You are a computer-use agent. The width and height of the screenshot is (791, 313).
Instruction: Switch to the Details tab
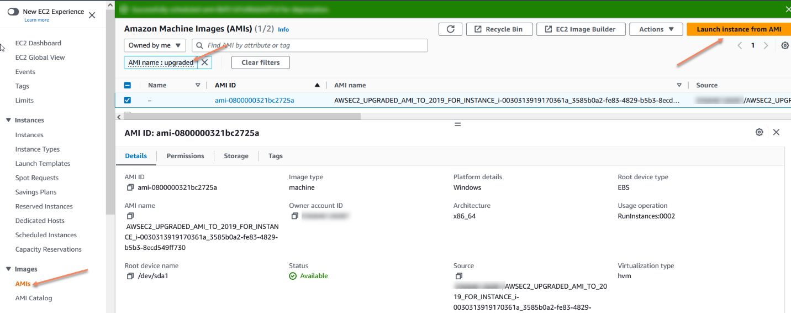coord(136,156)
